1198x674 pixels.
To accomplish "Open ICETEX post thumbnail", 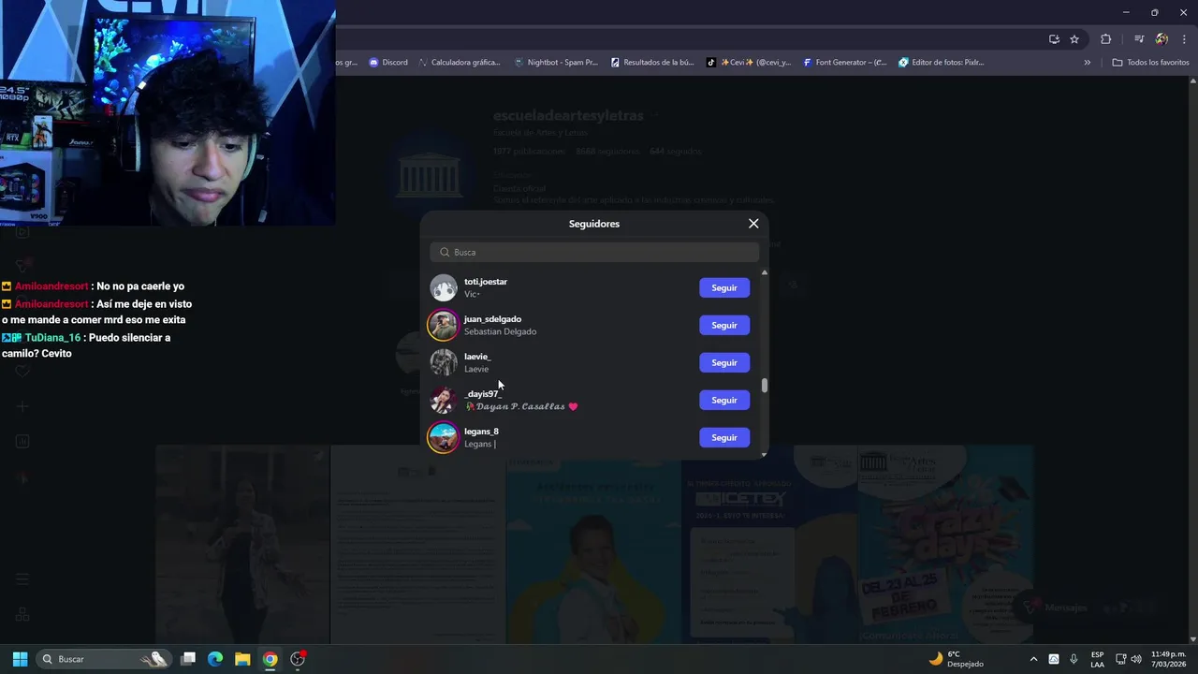I will [x=769, y=545].
